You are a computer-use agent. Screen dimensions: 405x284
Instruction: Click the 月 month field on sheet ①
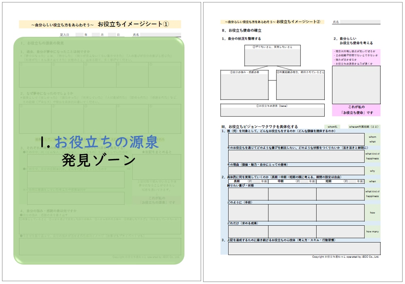click(96, 35)
